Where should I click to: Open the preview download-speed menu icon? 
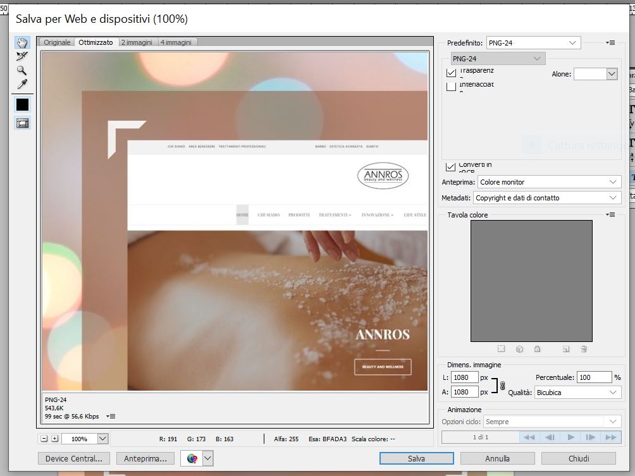click(x=111, y=416)
